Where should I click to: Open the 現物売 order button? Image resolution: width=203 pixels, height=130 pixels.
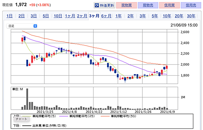click(148, 5)
